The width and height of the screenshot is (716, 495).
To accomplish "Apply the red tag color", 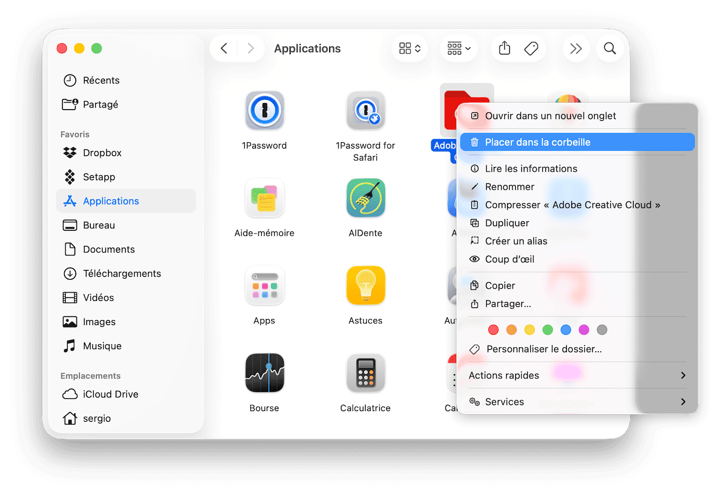I will (x=493, y=330).
